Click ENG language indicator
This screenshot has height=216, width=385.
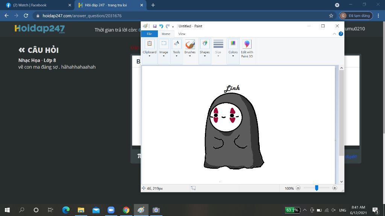click(343, 210)
